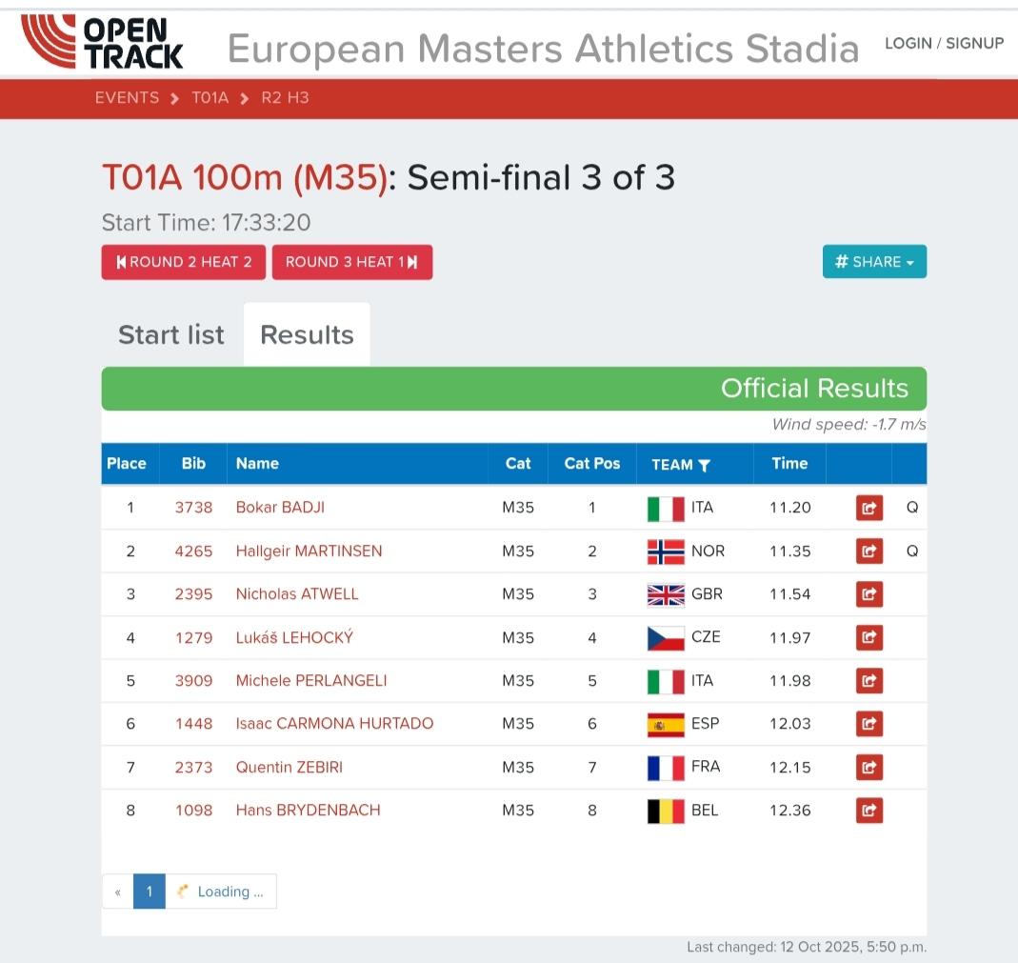Open the Share dropdown

(874, 262)
